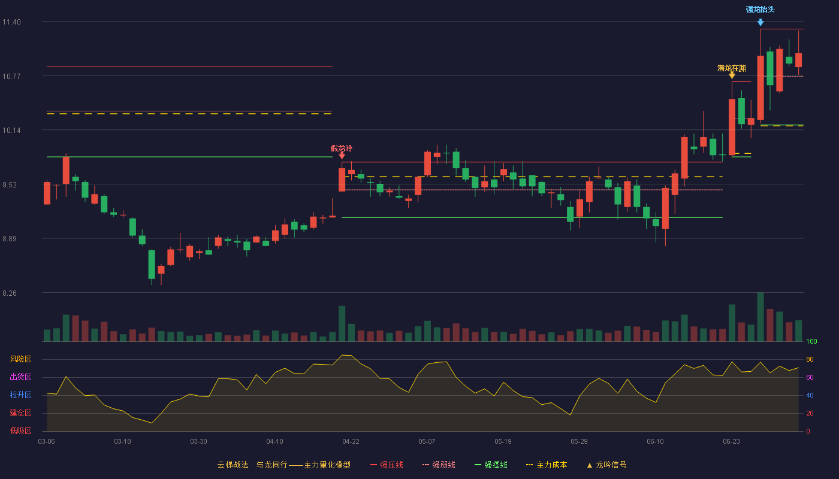This screenshot has width=839, height=479.
Task: Toggle the 主力成本 legend entry
Action: (547, 465)
